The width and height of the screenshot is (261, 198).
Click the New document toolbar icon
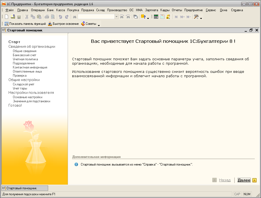pos(7,17)
